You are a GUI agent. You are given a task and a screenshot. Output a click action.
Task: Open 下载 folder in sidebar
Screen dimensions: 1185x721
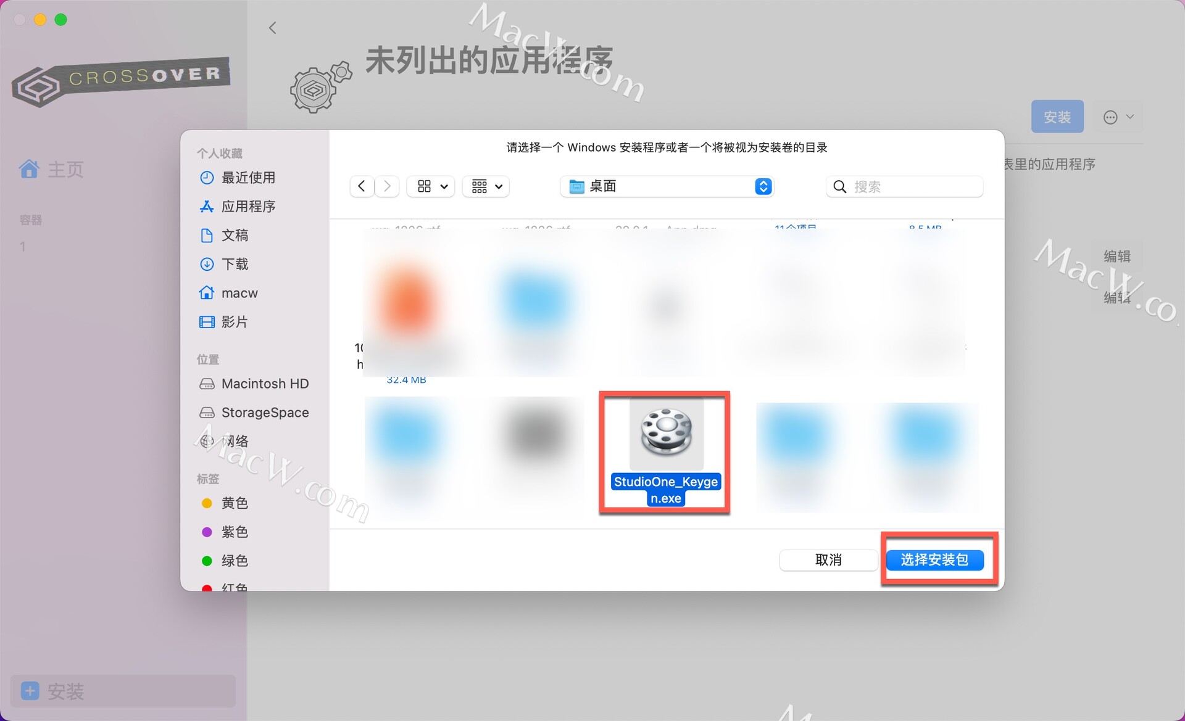(x=234, y=265)
